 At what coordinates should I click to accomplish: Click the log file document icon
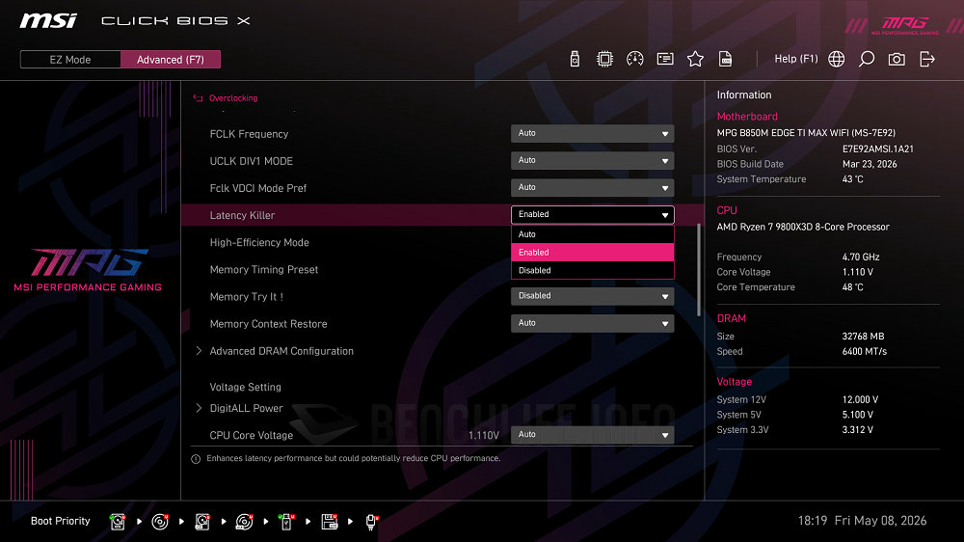pyautogui.click(x=726, y=59)
